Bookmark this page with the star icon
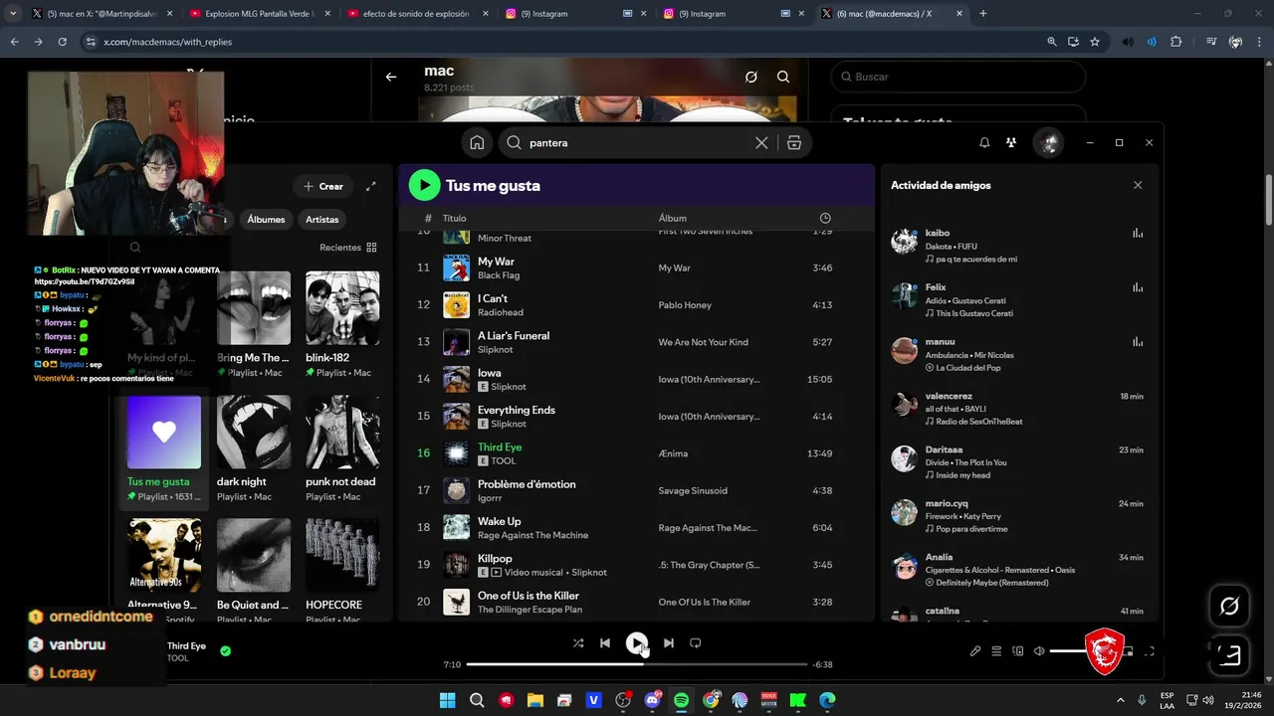 [1095, 42]
